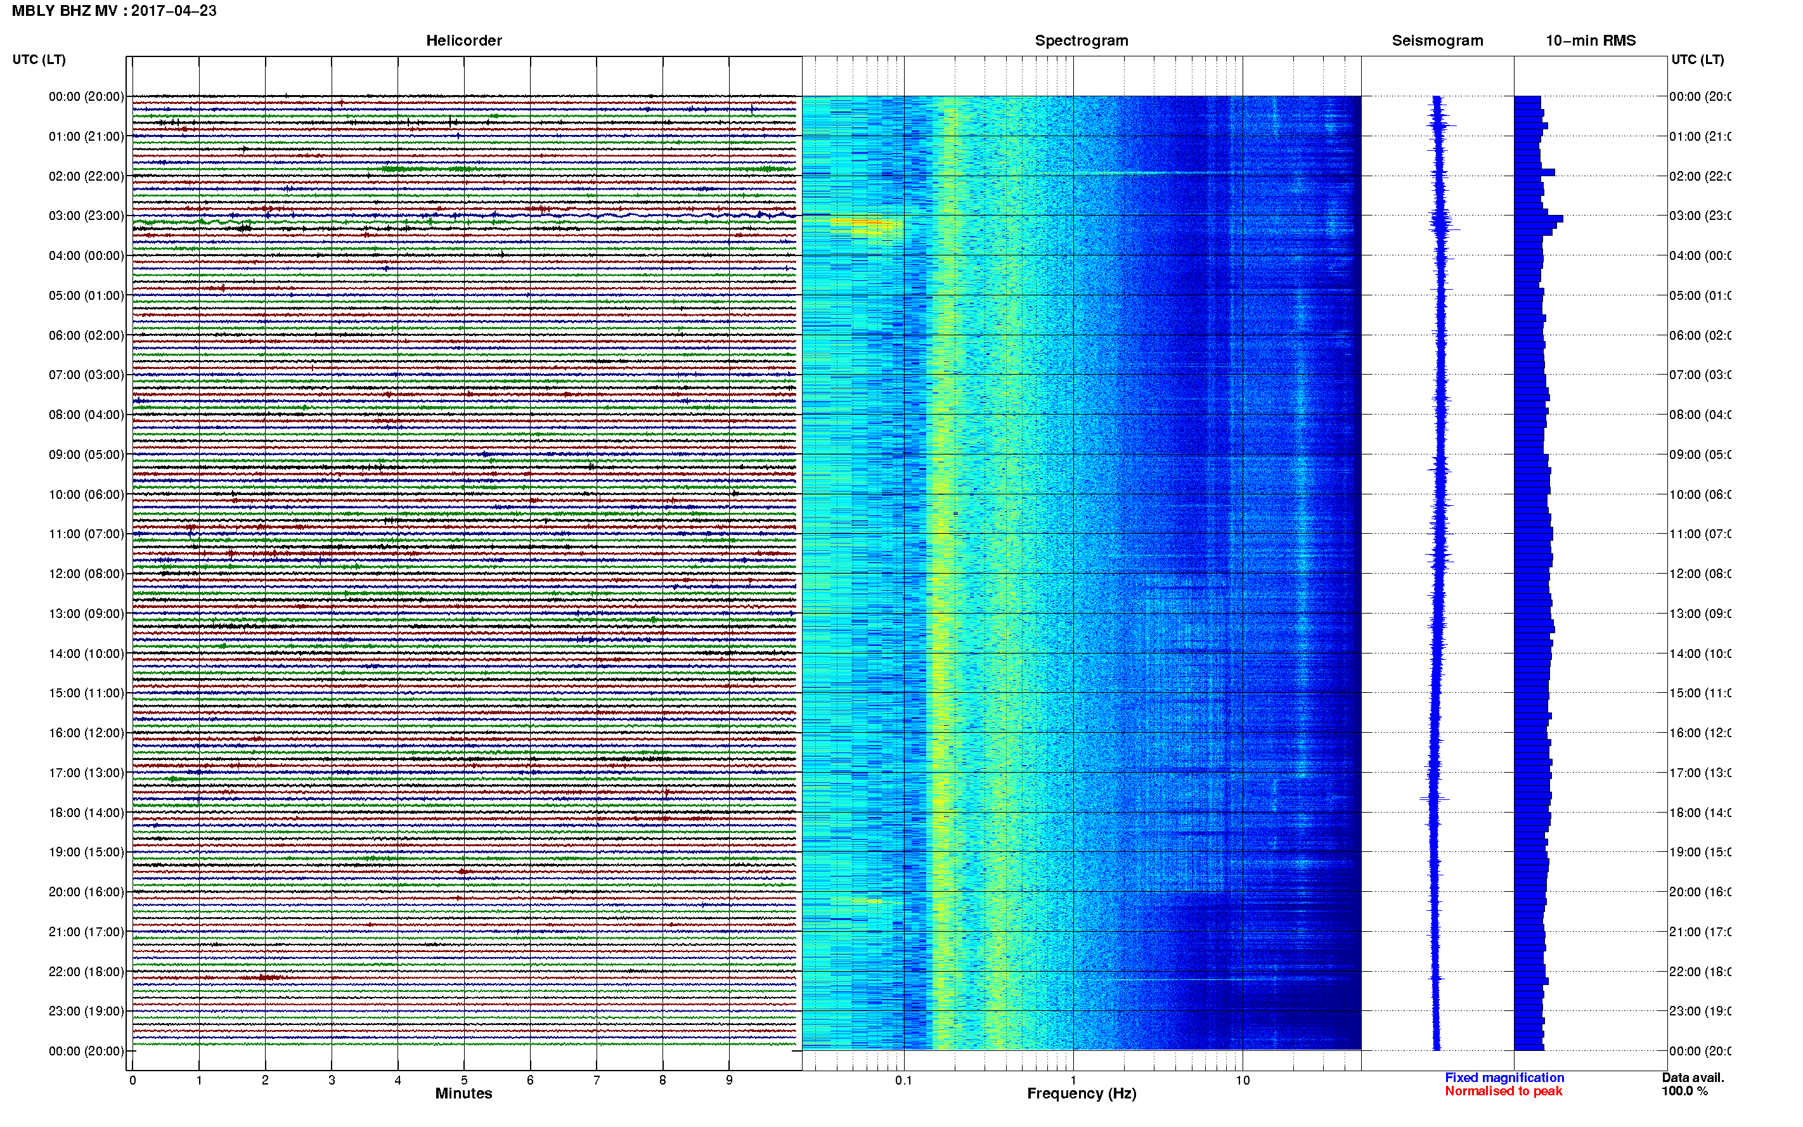Click the 'Minutes' x-axis label

tap(463, 1093)
